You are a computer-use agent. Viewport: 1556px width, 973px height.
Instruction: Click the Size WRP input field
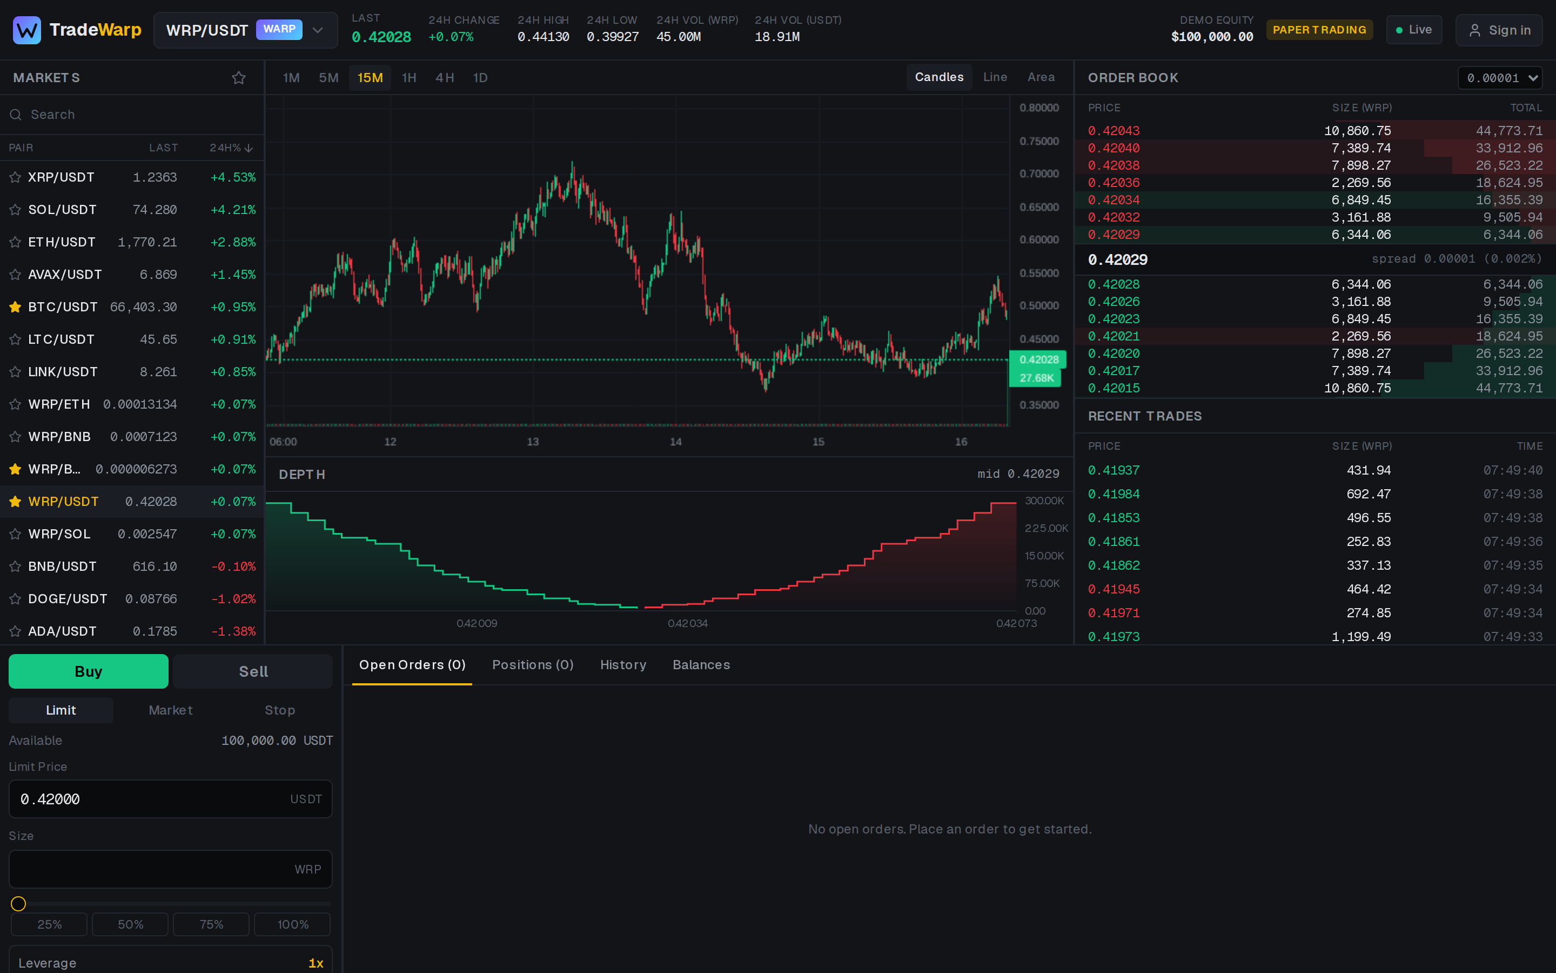tap(170, 869)
